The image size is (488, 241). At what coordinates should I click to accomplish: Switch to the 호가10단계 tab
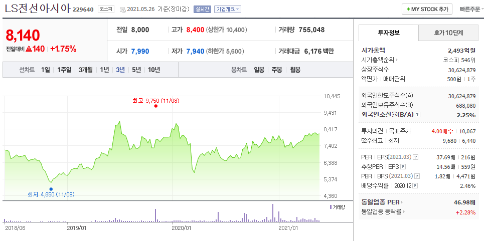(448, 33)
